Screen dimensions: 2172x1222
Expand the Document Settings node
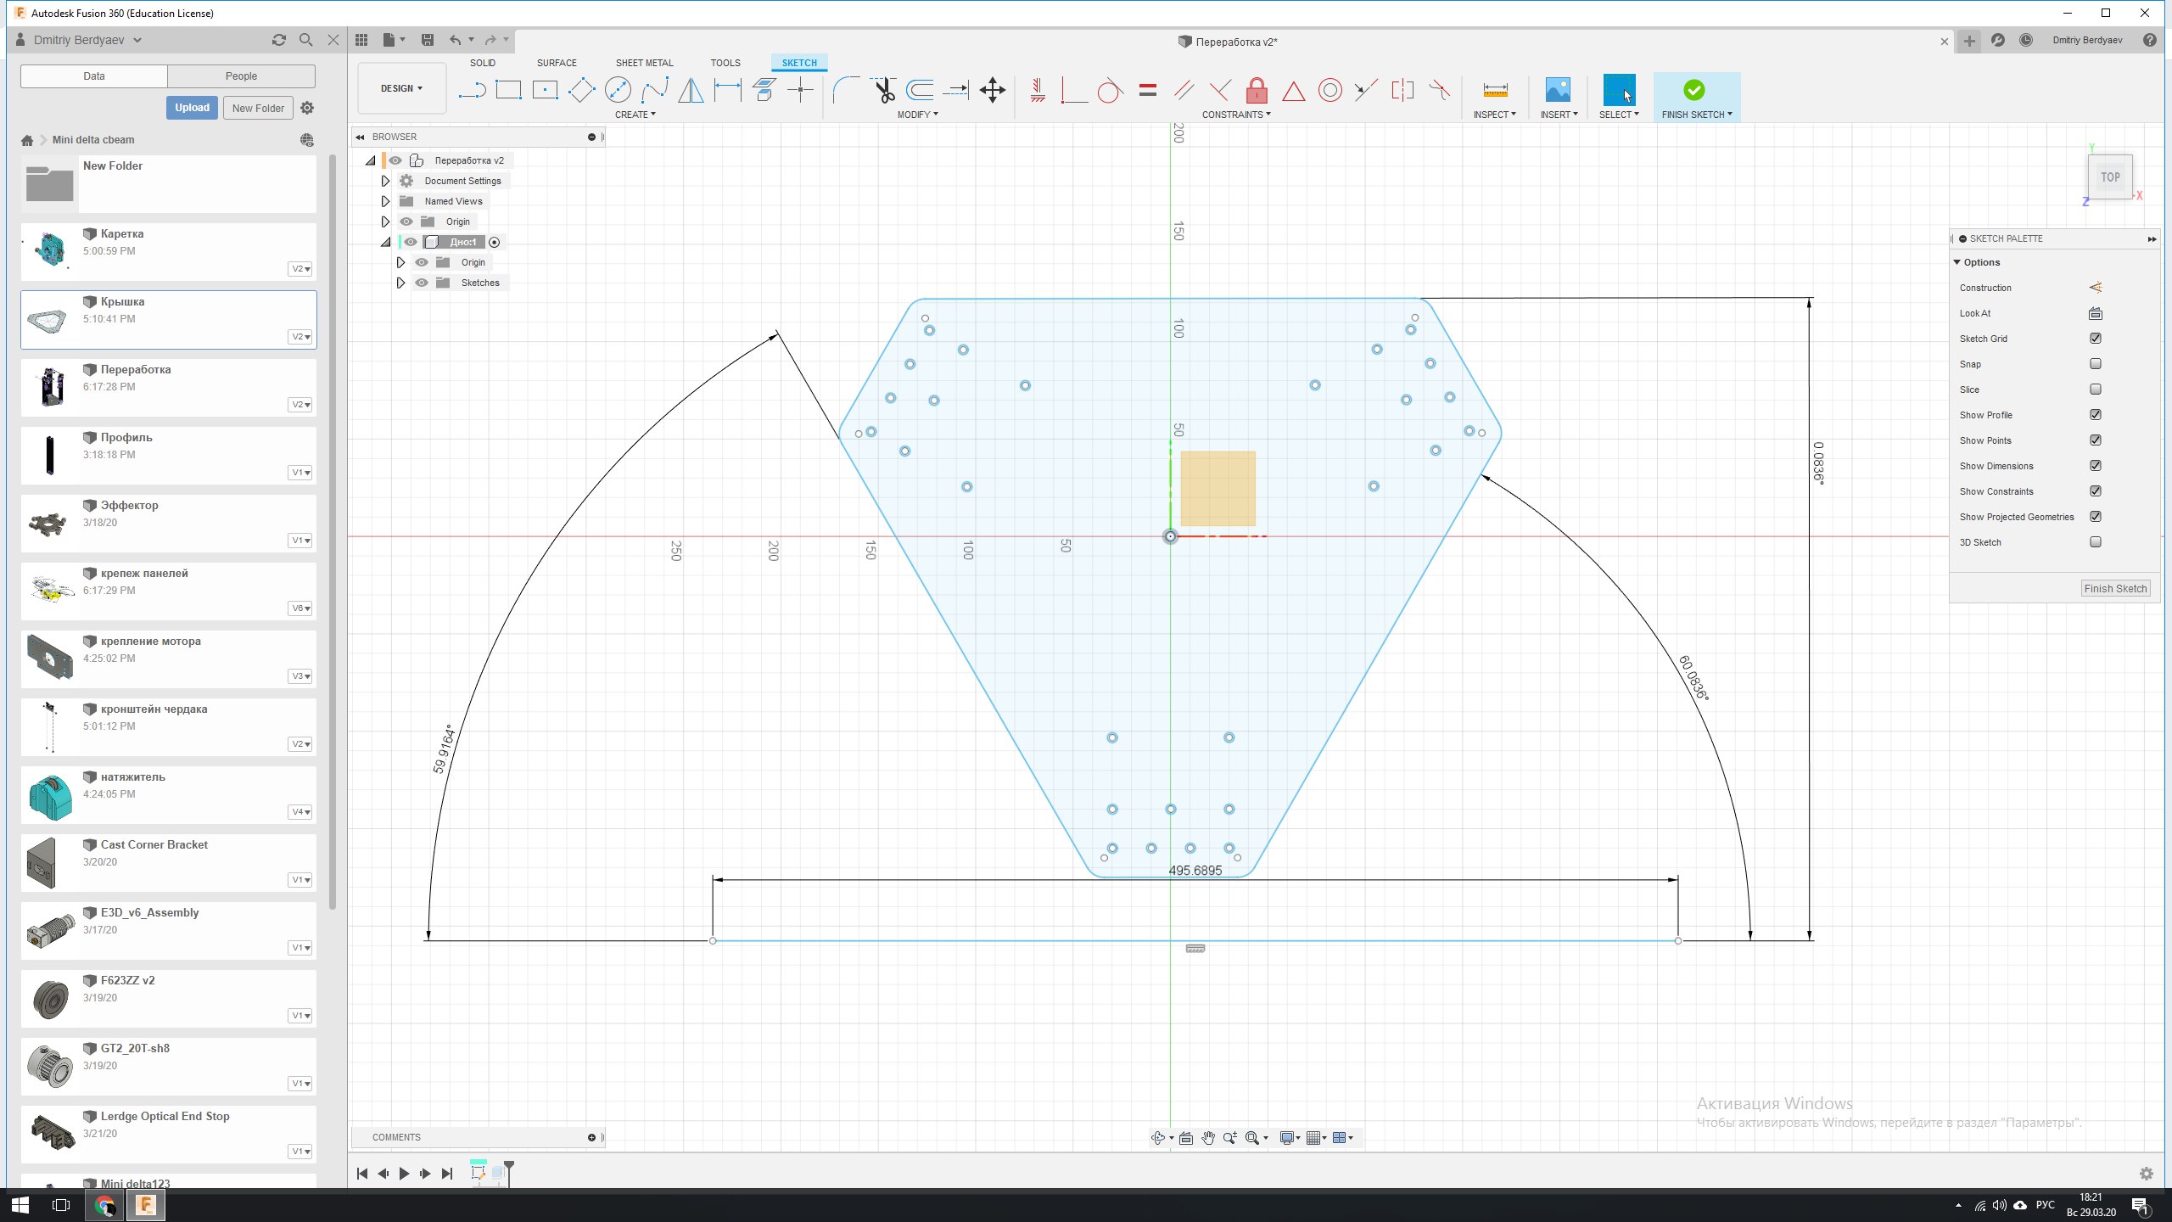click(385, 181)
